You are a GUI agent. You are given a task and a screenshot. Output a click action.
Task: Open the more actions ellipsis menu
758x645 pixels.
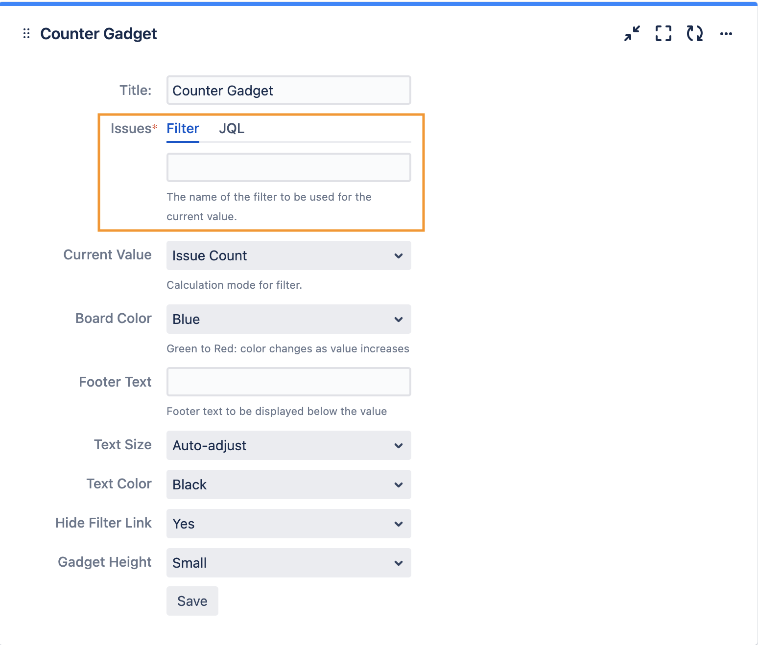coord(726,34)
